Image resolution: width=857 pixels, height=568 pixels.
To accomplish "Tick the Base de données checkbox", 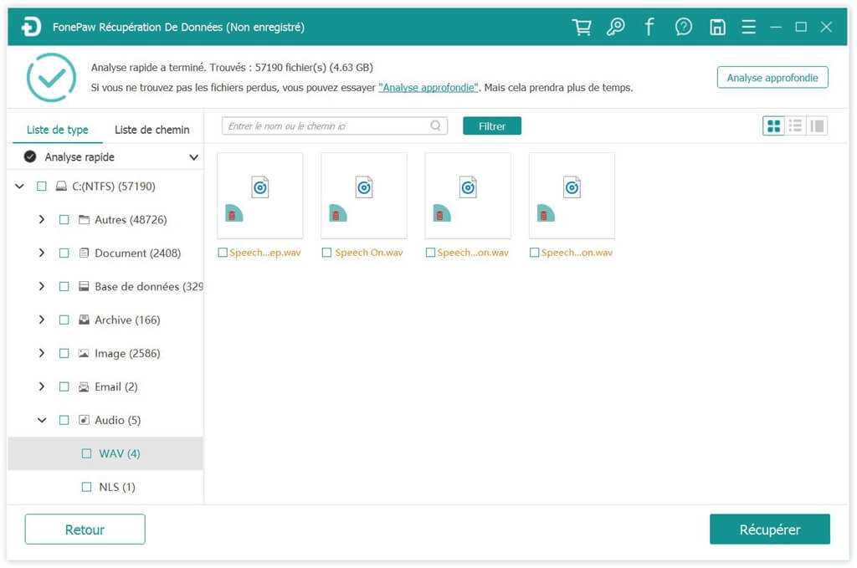I will 64,286.
